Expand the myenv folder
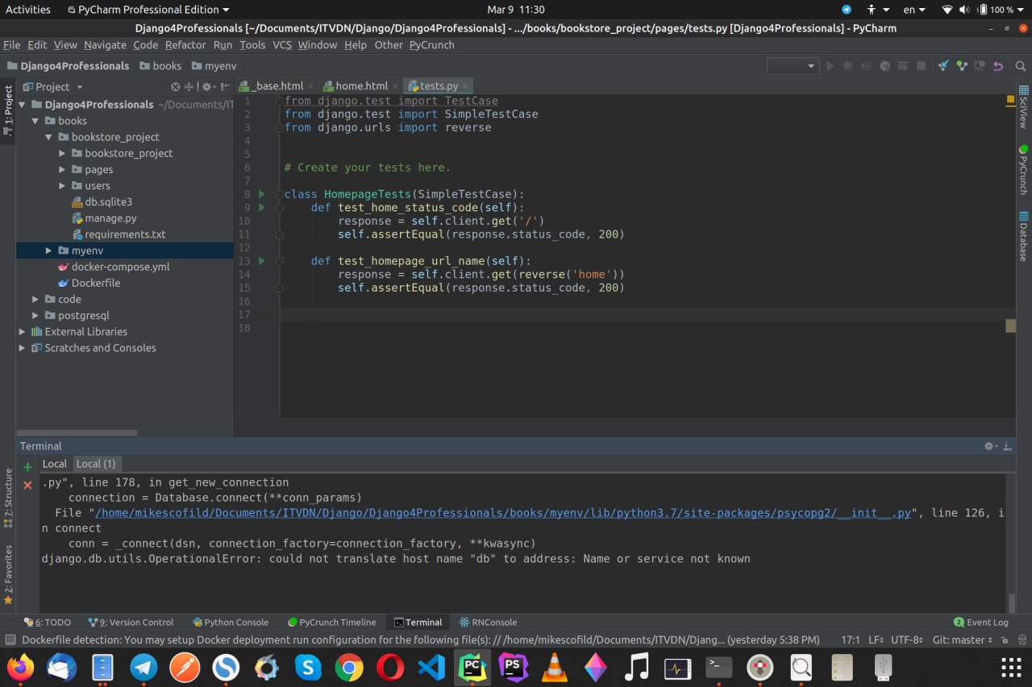This screenshot has width=1032, height=687. (49, 250)
